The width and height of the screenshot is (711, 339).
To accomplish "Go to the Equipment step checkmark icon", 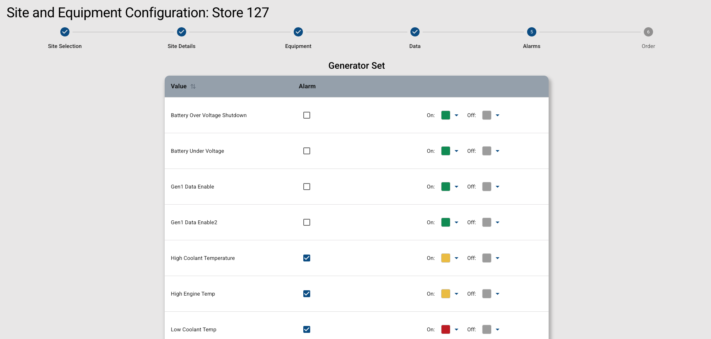I will [298, 32].
